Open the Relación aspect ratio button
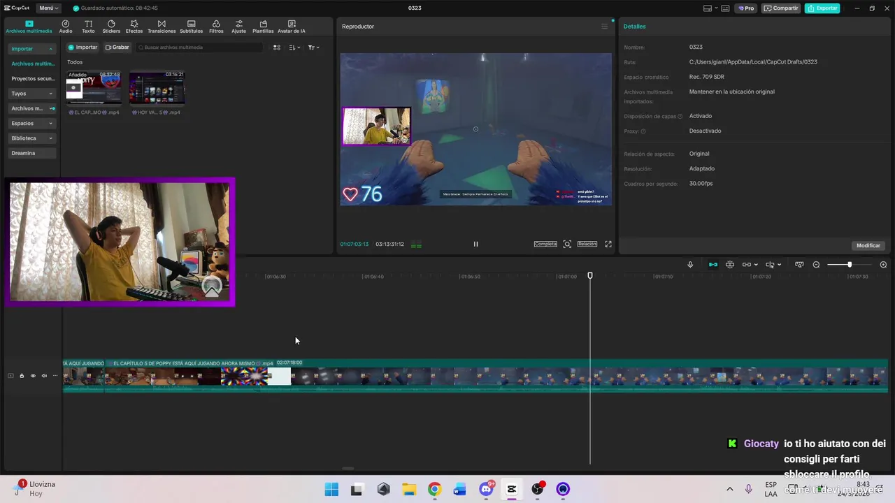Image resolution: width=895 pixels, height=503 pixels. tap(587, 244)
